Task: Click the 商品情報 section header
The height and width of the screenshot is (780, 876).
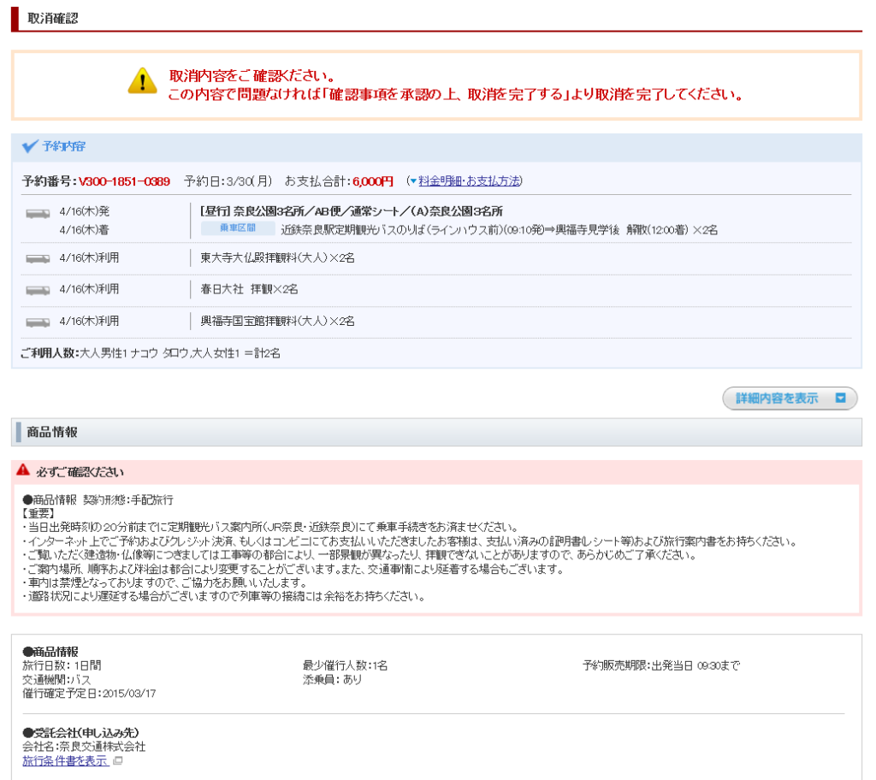Action: click(x=52, y=432)
